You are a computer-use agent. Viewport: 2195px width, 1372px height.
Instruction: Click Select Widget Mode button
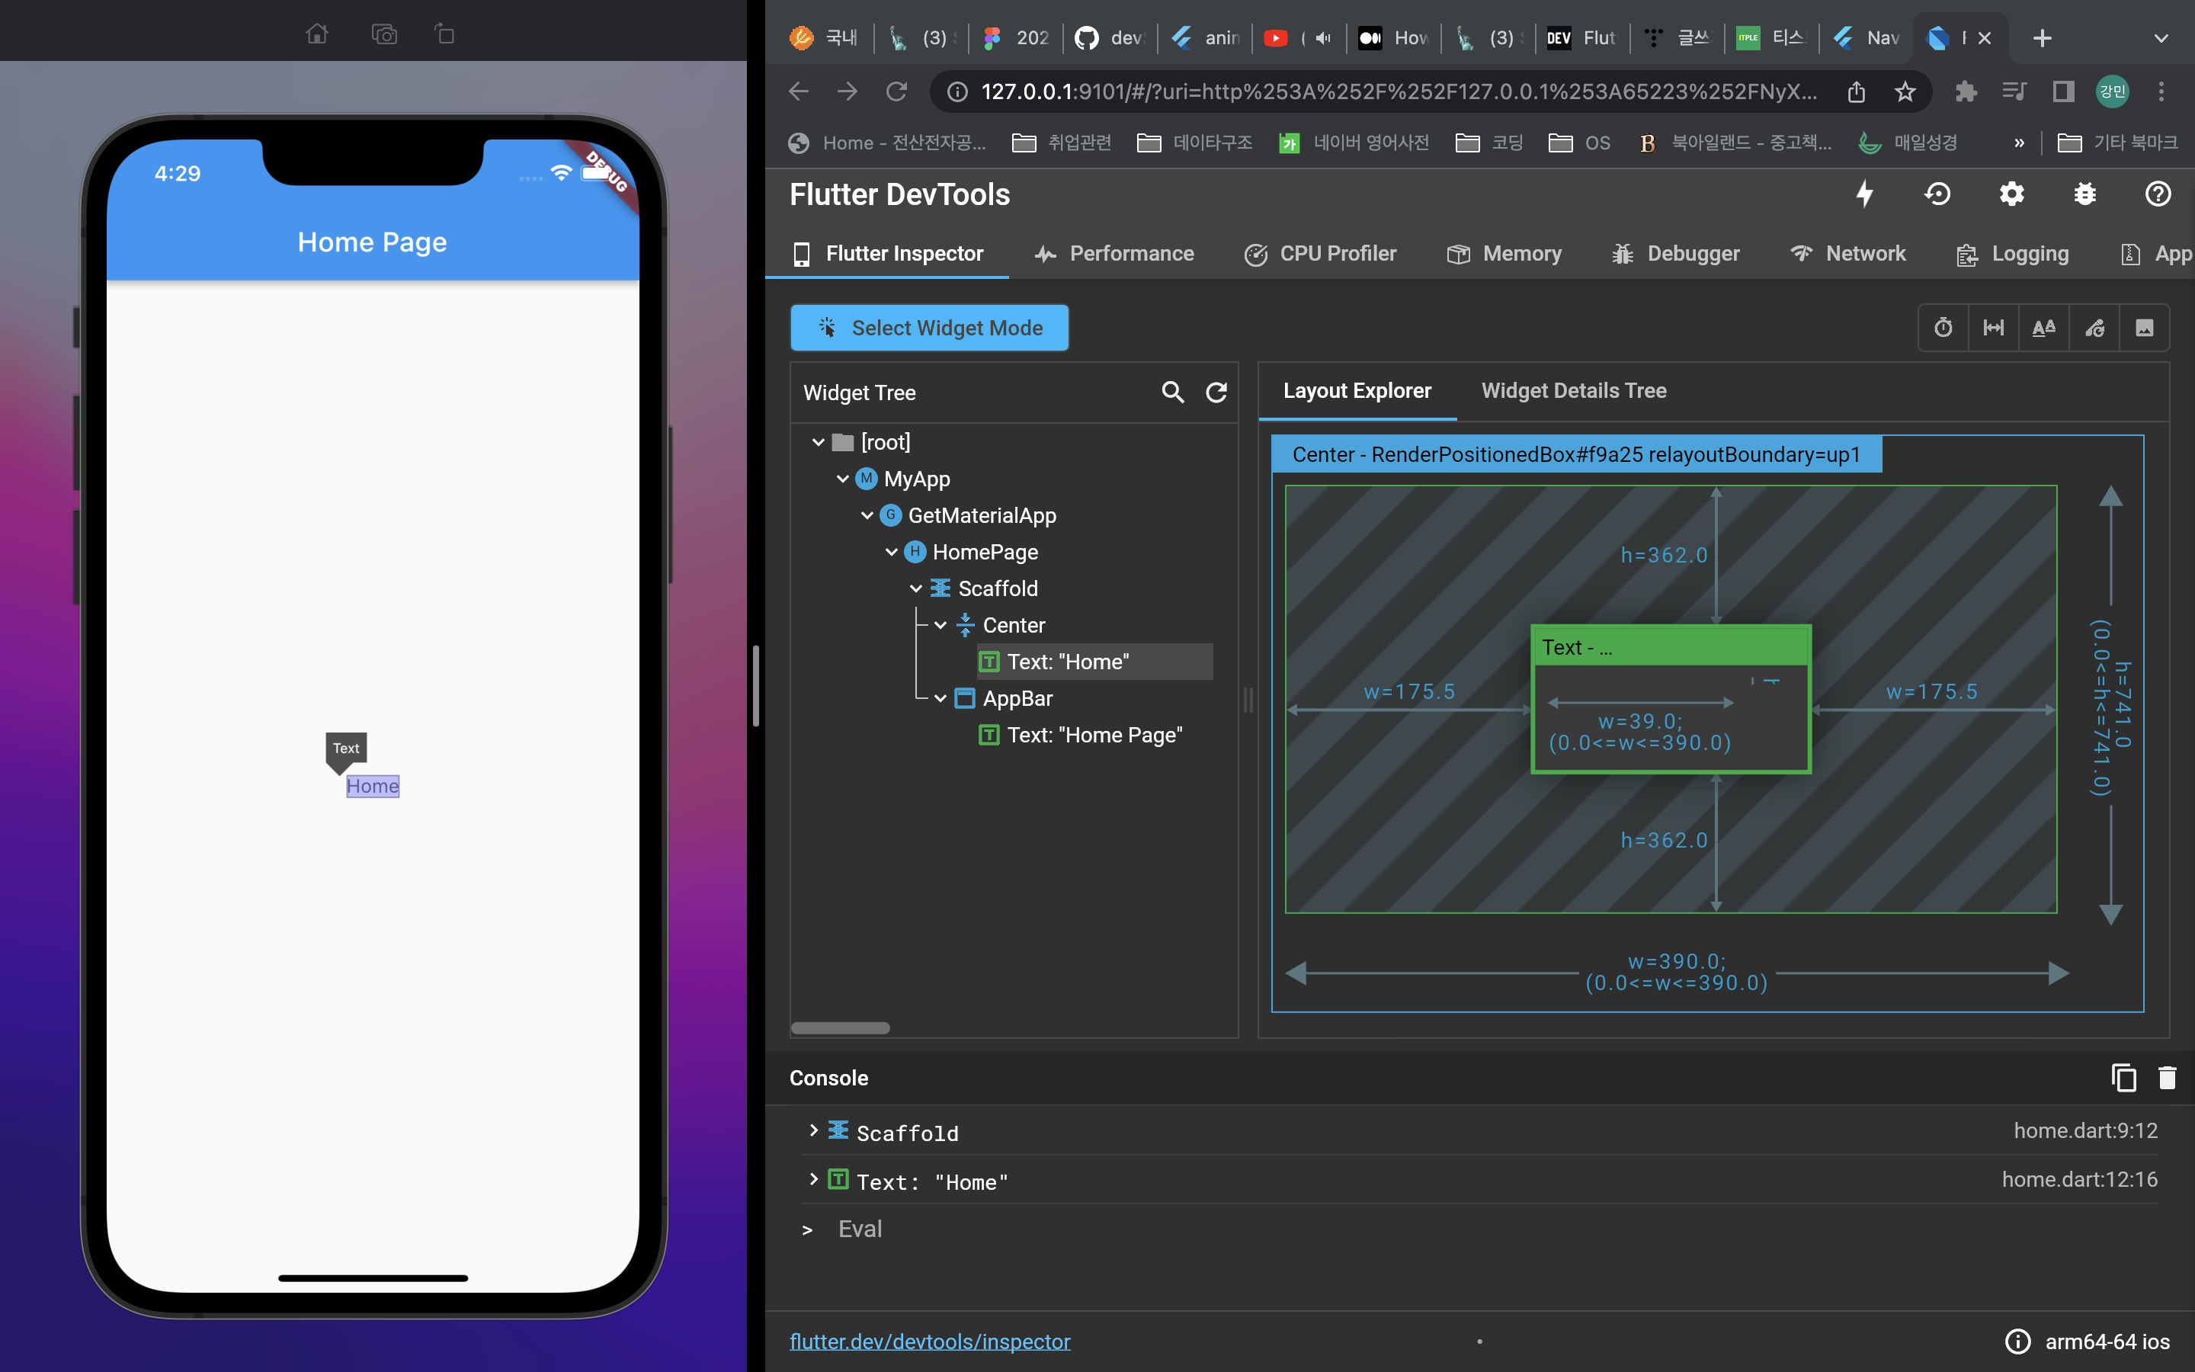(x=930, y=328)
